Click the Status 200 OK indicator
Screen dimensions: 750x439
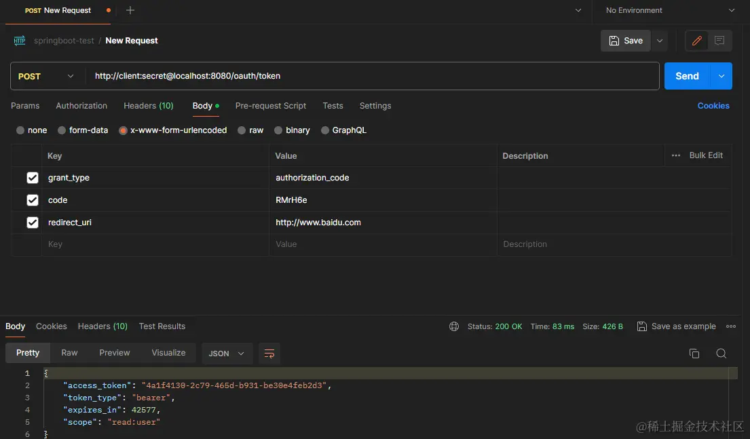pos(495,326)
